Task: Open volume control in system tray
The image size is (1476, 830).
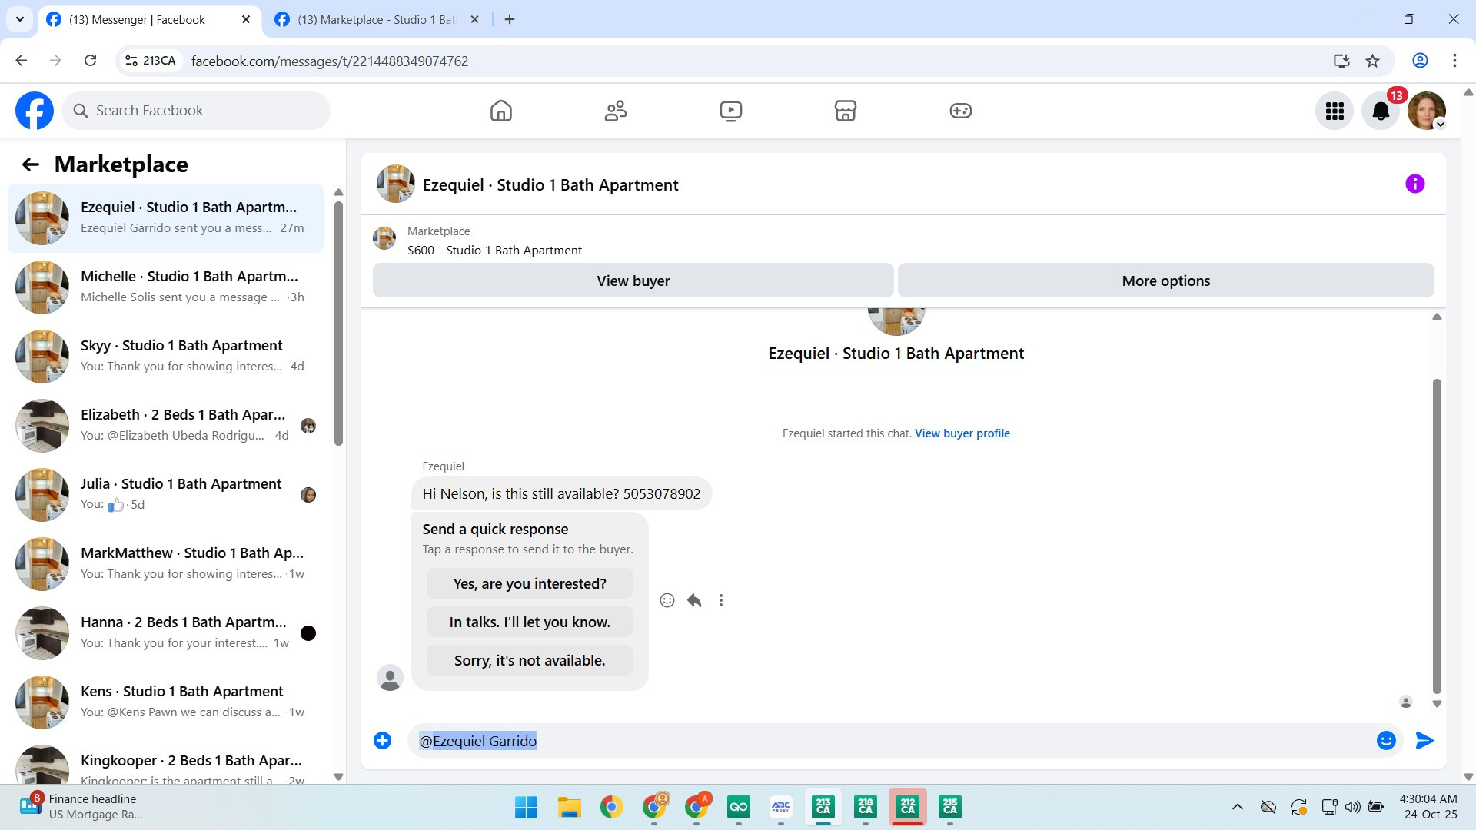Action: coord(1352,807)
